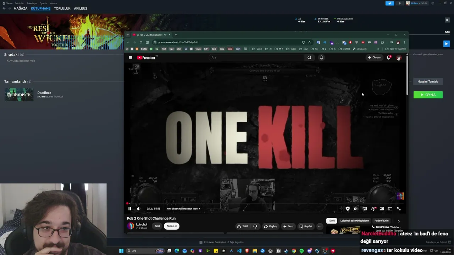This screenshot has height=255, width=454.
Task: Enter fullscreen in the YouTube player
Action: pos(399,209)
